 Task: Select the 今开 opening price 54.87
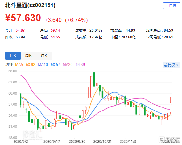[20, 30]
